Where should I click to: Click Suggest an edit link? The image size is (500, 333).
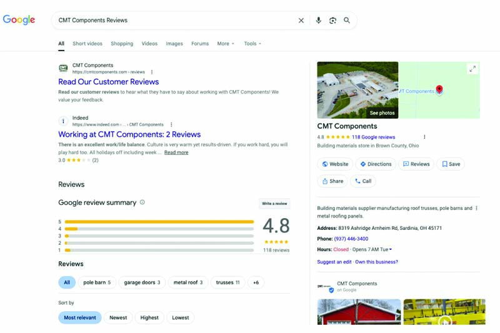click(334, 262)
